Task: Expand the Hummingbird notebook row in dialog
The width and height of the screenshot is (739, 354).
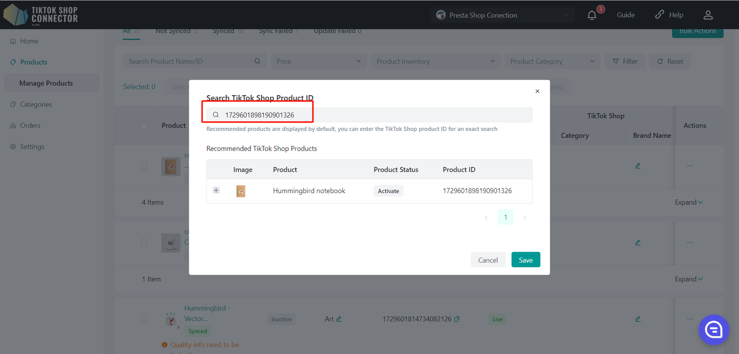Action: [x=217, y=190]
